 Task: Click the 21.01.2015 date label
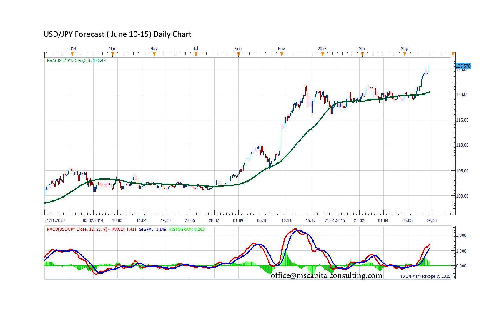click(x=335, y=220)
